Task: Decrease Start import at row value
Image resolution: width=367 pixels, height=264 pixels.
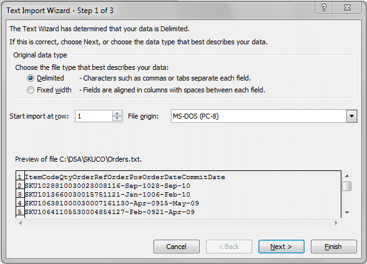Action: click(117, 119)
